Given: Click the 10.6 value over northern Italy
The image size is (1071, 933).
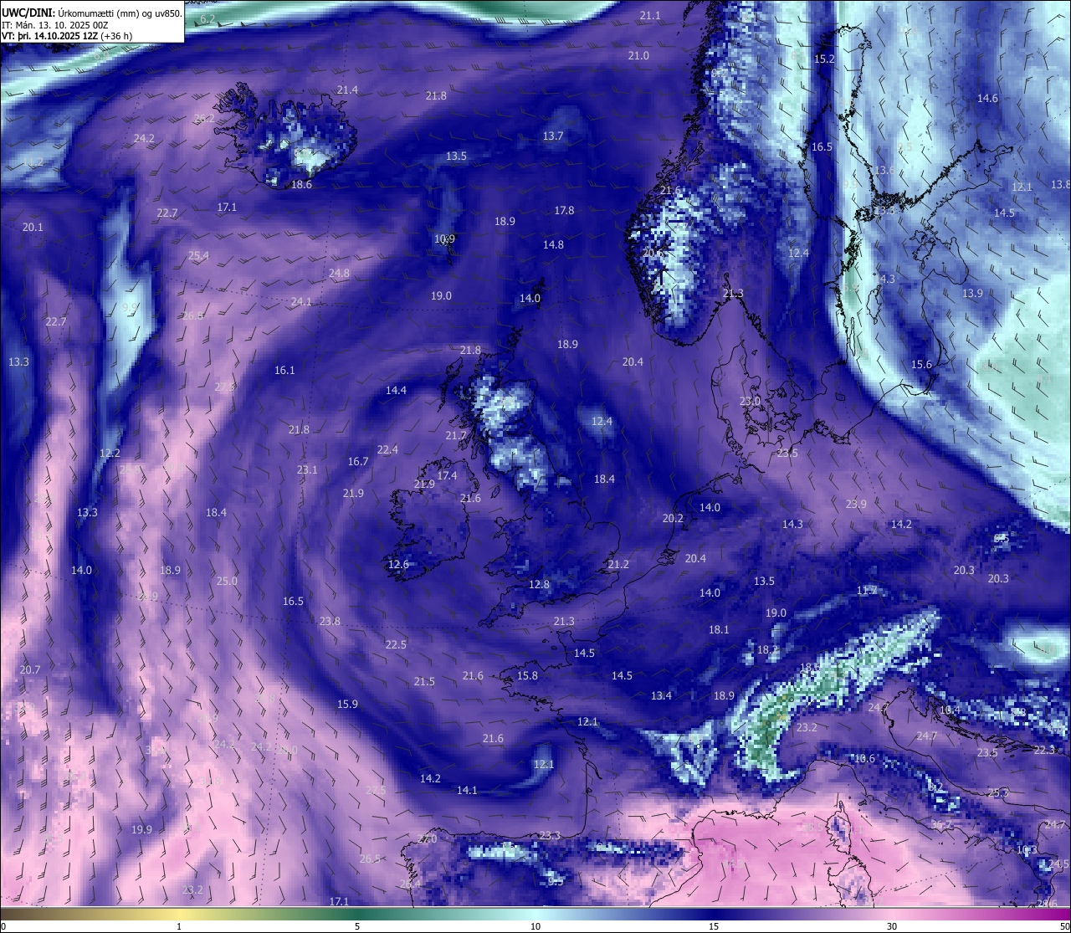Looking at the screenshot, I should [x=864, y=759].
